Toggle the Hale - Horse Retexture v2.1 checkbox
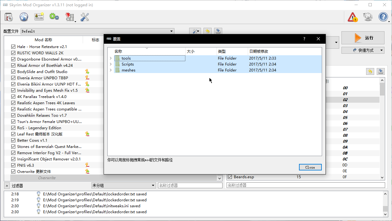This screenshot has height=221, width=392. pyautogui.click(x=13, y=47)
